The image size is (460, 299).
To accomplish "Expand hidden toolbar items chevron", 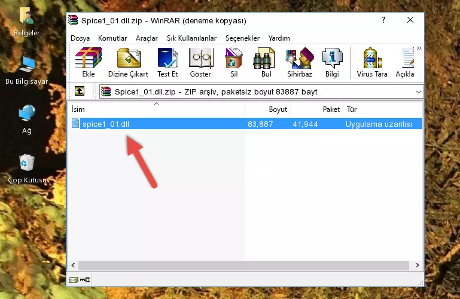I will (419, 48).
